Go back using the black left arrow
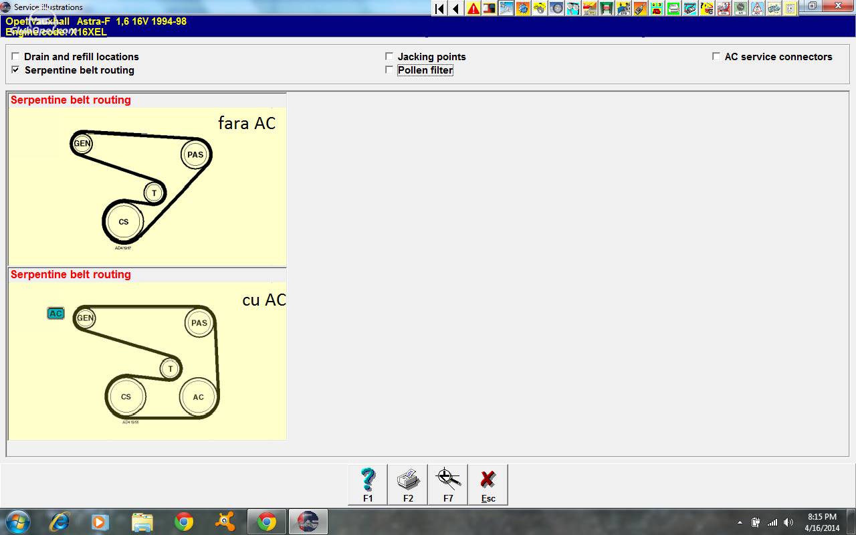Screen dimensions: 856x535 click(456, 8)
